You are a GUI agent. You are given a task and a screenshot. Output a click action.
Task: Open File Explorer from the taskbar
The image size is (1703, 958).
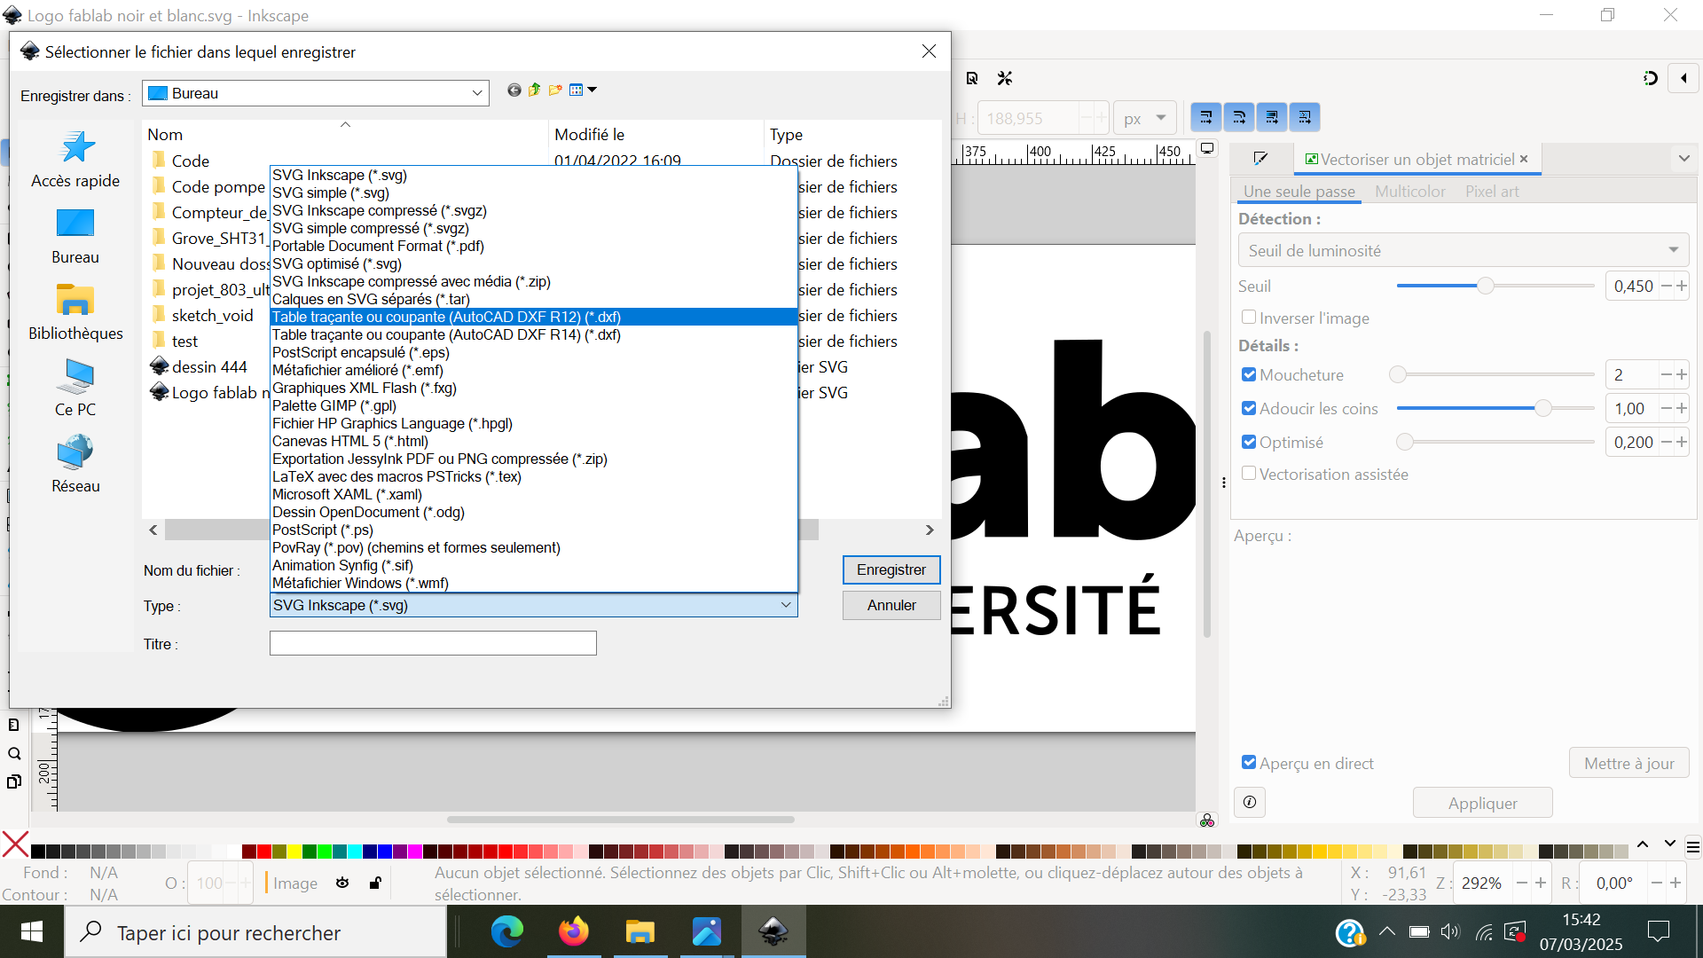[640, 932]
